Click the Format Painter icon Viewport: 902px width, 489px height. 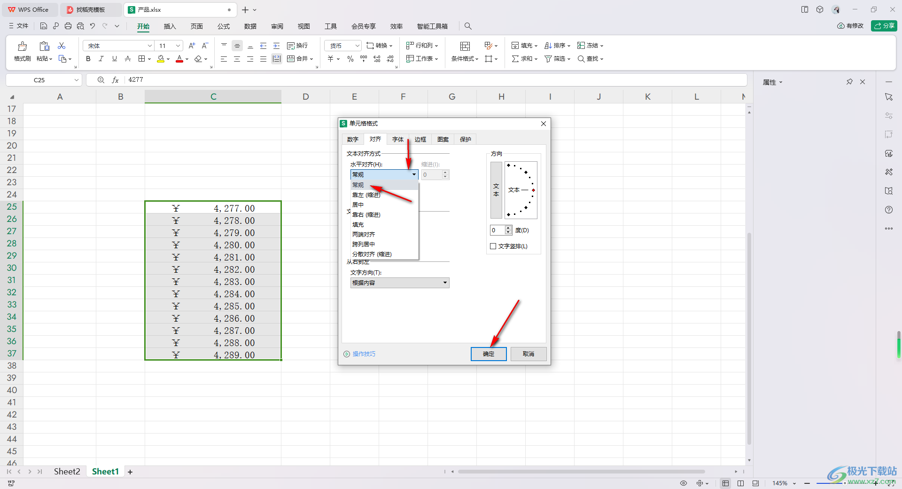tap(22, 46)
